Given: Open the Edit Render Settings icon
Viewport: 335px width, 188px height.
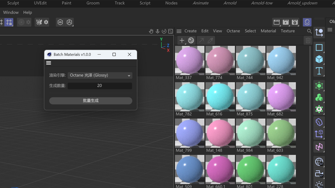Looking at the screenshot, I should [x=295, y=22].
